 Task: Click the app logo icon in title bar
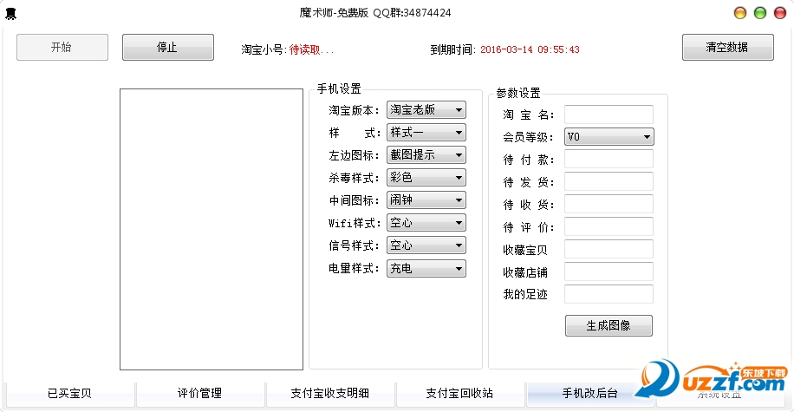(10, 14)
